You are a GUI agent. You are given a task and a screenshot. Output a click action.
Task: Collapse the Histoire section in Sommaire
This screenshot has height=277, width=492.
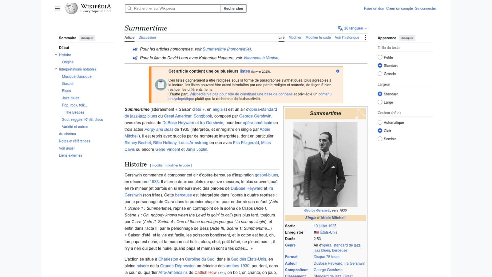56,55
